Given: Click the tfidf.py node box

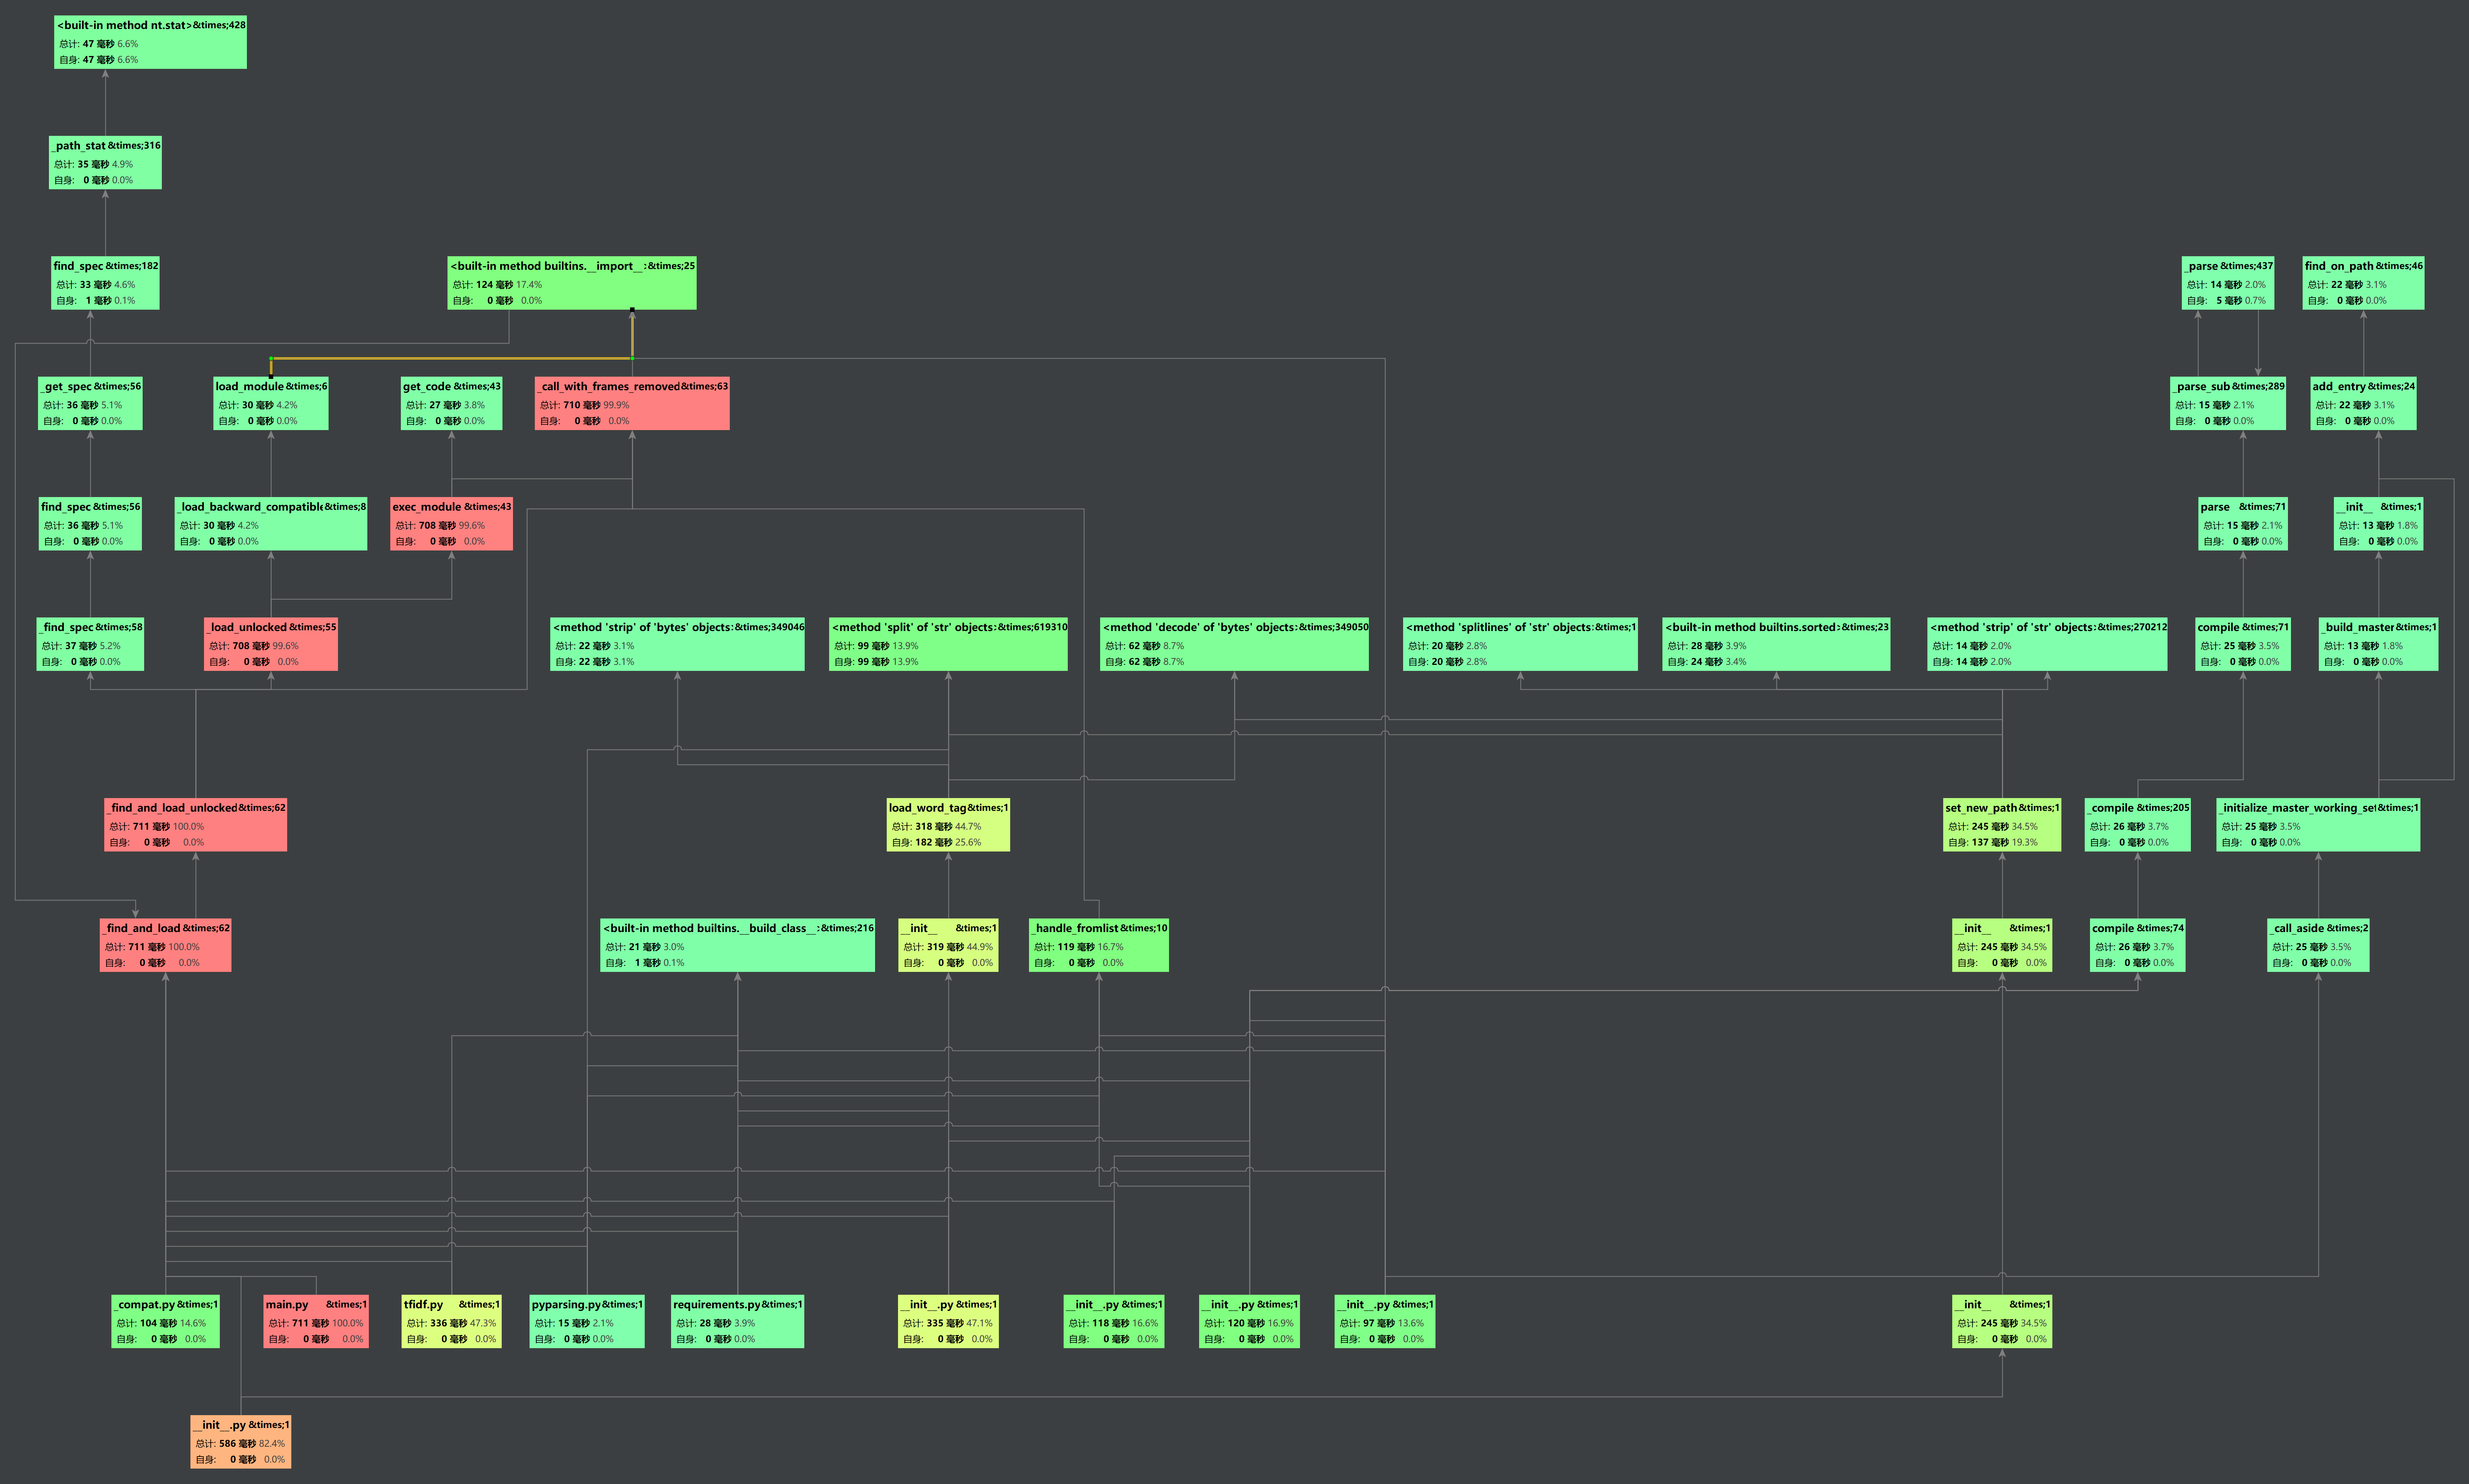Looking at the screenshot, I should point(451,1321).
